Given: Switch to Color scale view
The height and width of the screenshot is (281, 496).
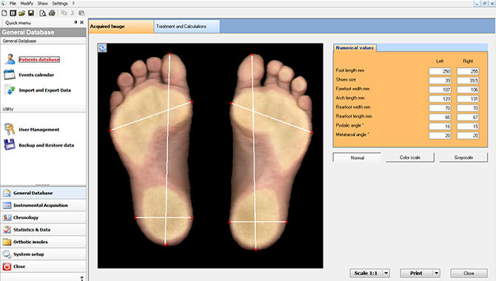Looking at the screenshot, I should click(410, 158).
